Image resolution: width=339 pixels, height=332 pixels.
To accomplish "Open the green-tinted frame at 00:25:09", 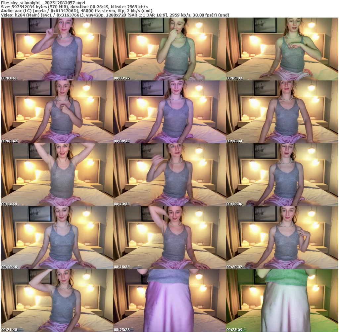I will tap(282, 301).
